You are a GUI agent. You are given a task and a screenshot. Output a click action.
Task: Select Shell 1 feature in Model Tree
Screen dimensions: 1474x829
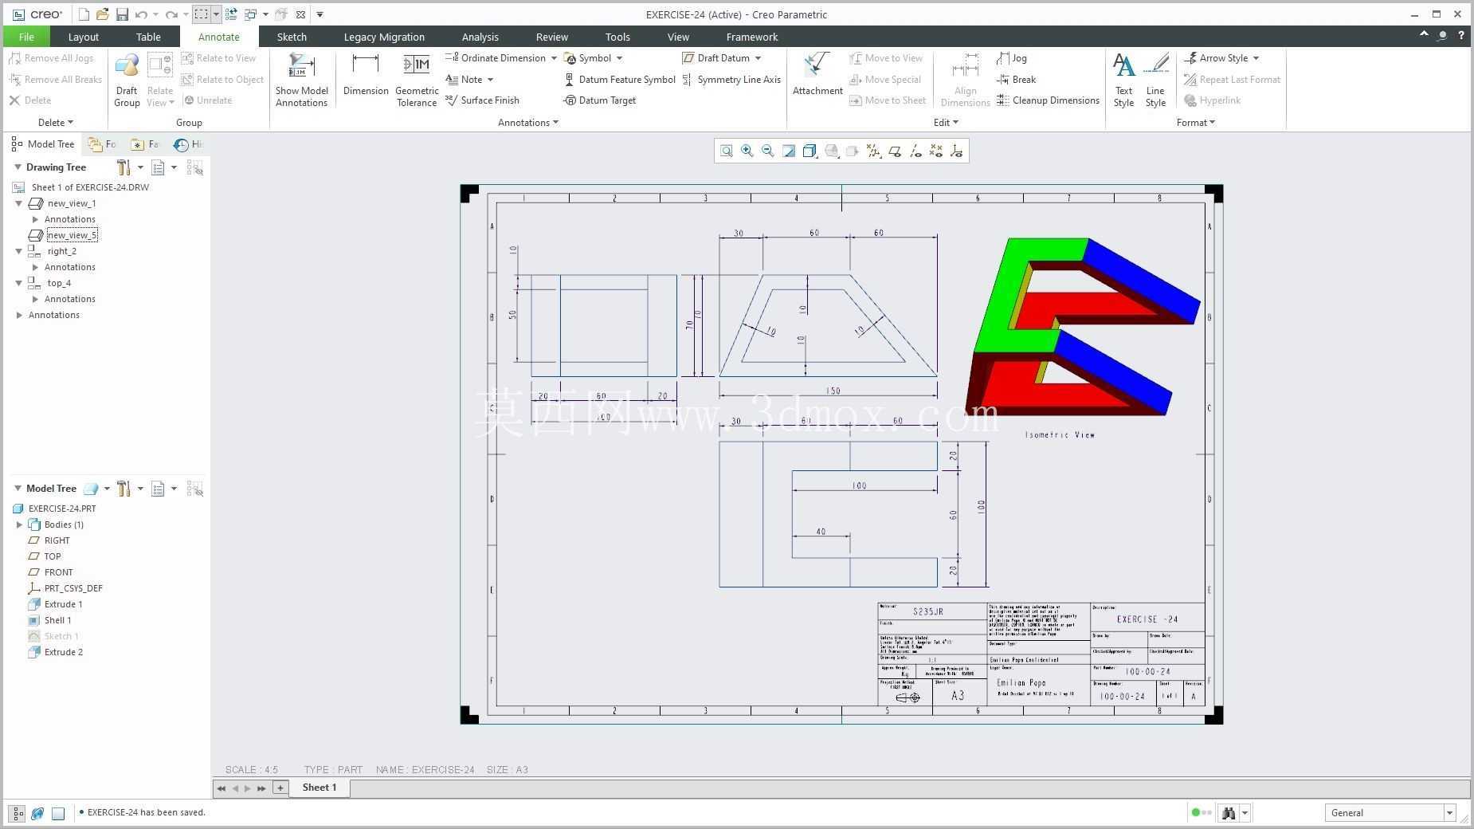click(x=57, y=620)
